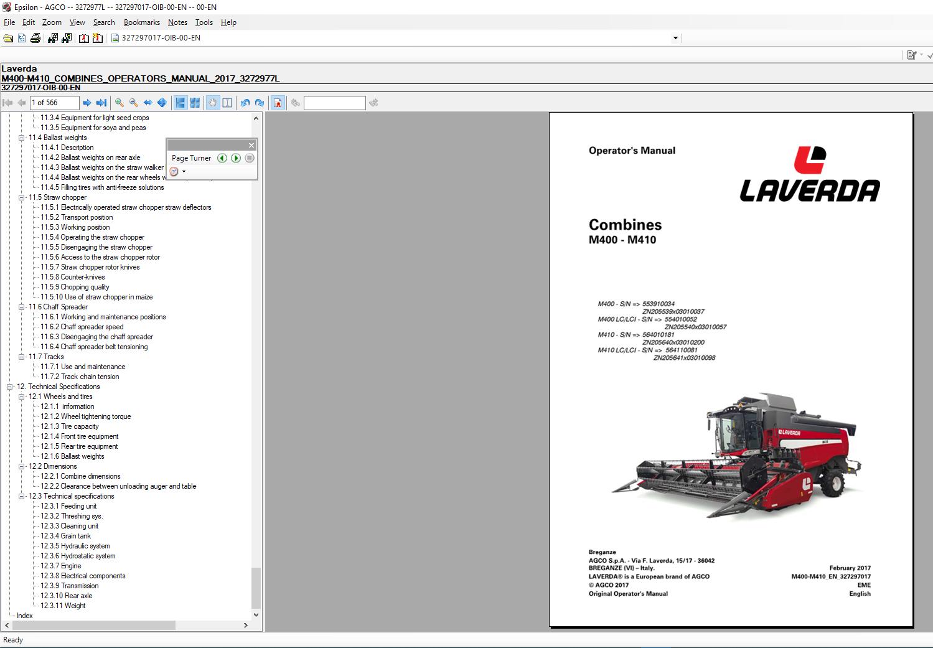Open the Tools menu
933x648 pixels.
click(x=204, y=22)
